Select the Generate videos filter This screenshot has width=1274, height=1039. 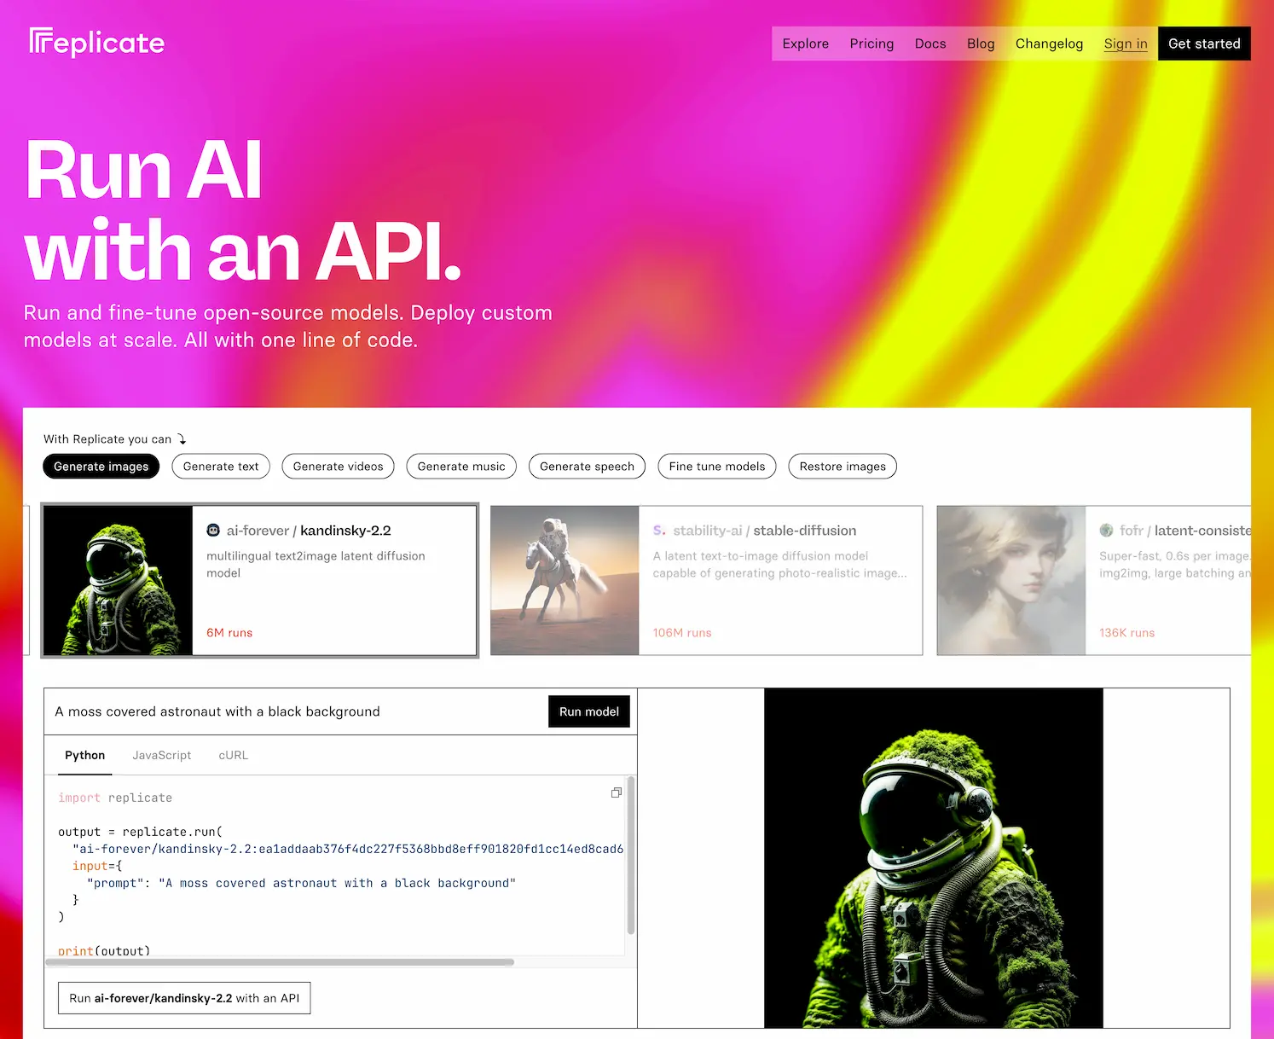(x=338, y=466)
